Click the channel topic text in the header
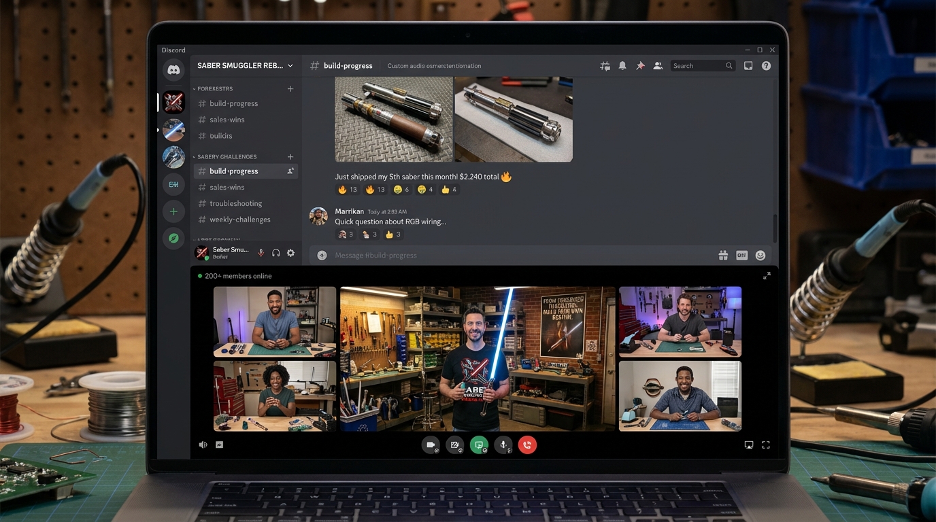 coord(434,66)
